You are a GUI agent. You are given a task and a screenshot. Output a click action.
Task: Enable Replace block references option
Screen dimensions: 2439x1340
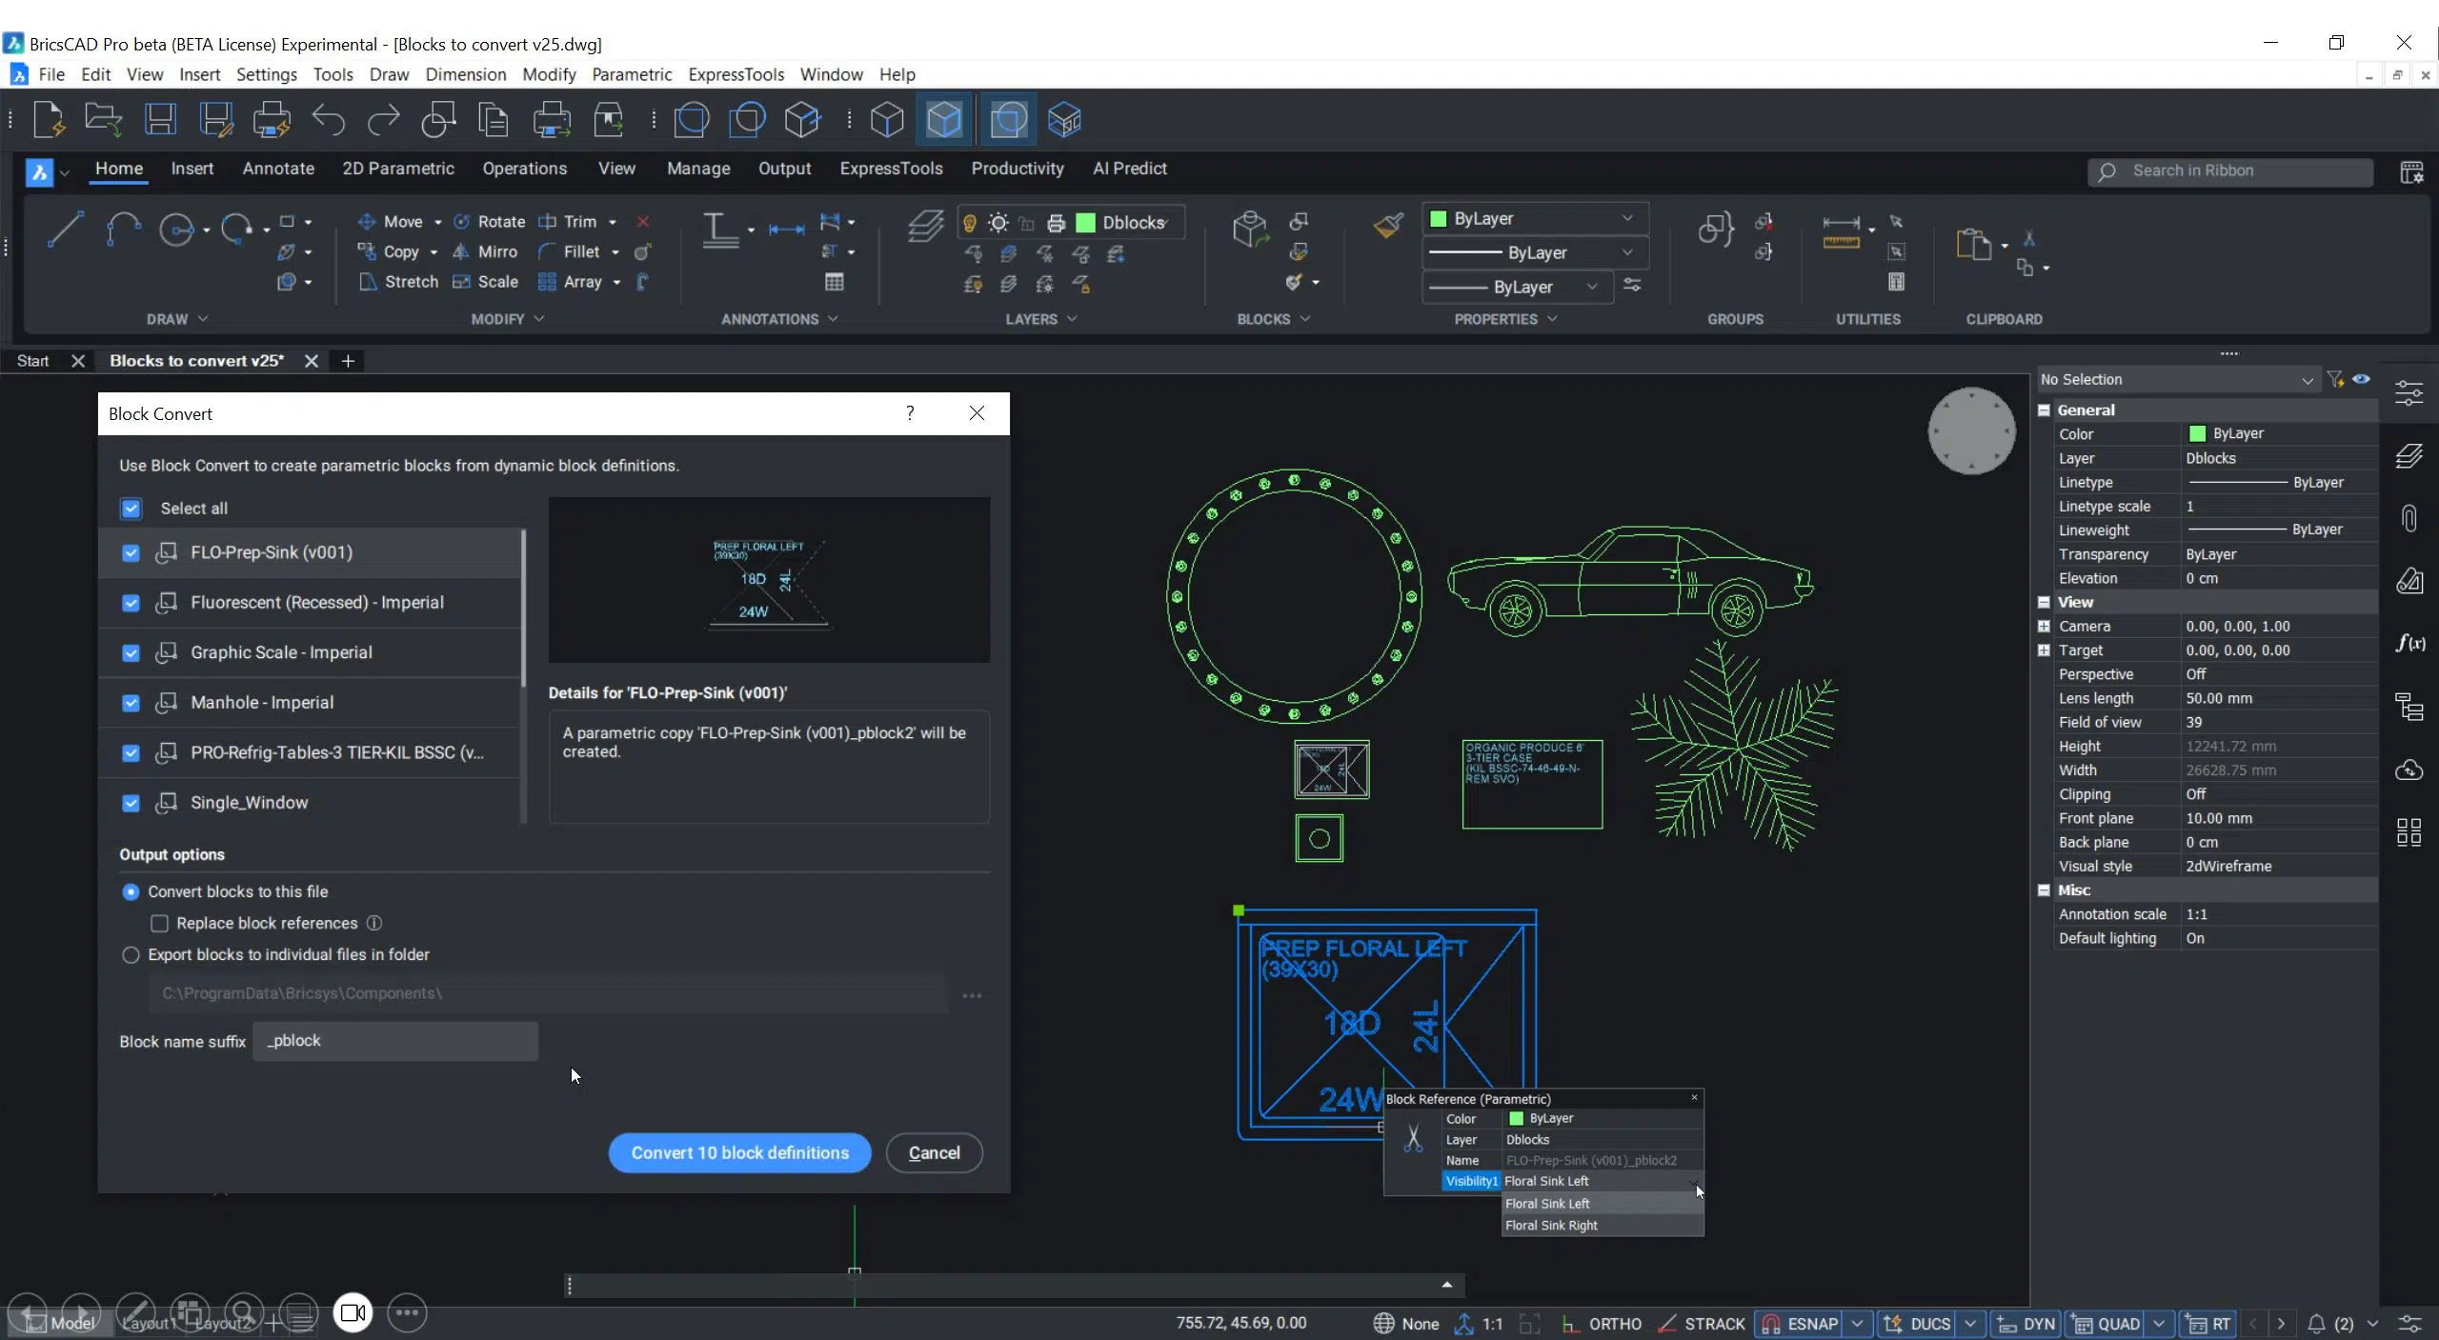click(159, 923)
